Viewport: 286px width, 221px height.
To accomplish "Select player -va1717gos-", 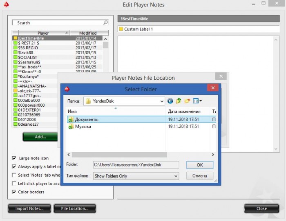I will pos(36,96).
